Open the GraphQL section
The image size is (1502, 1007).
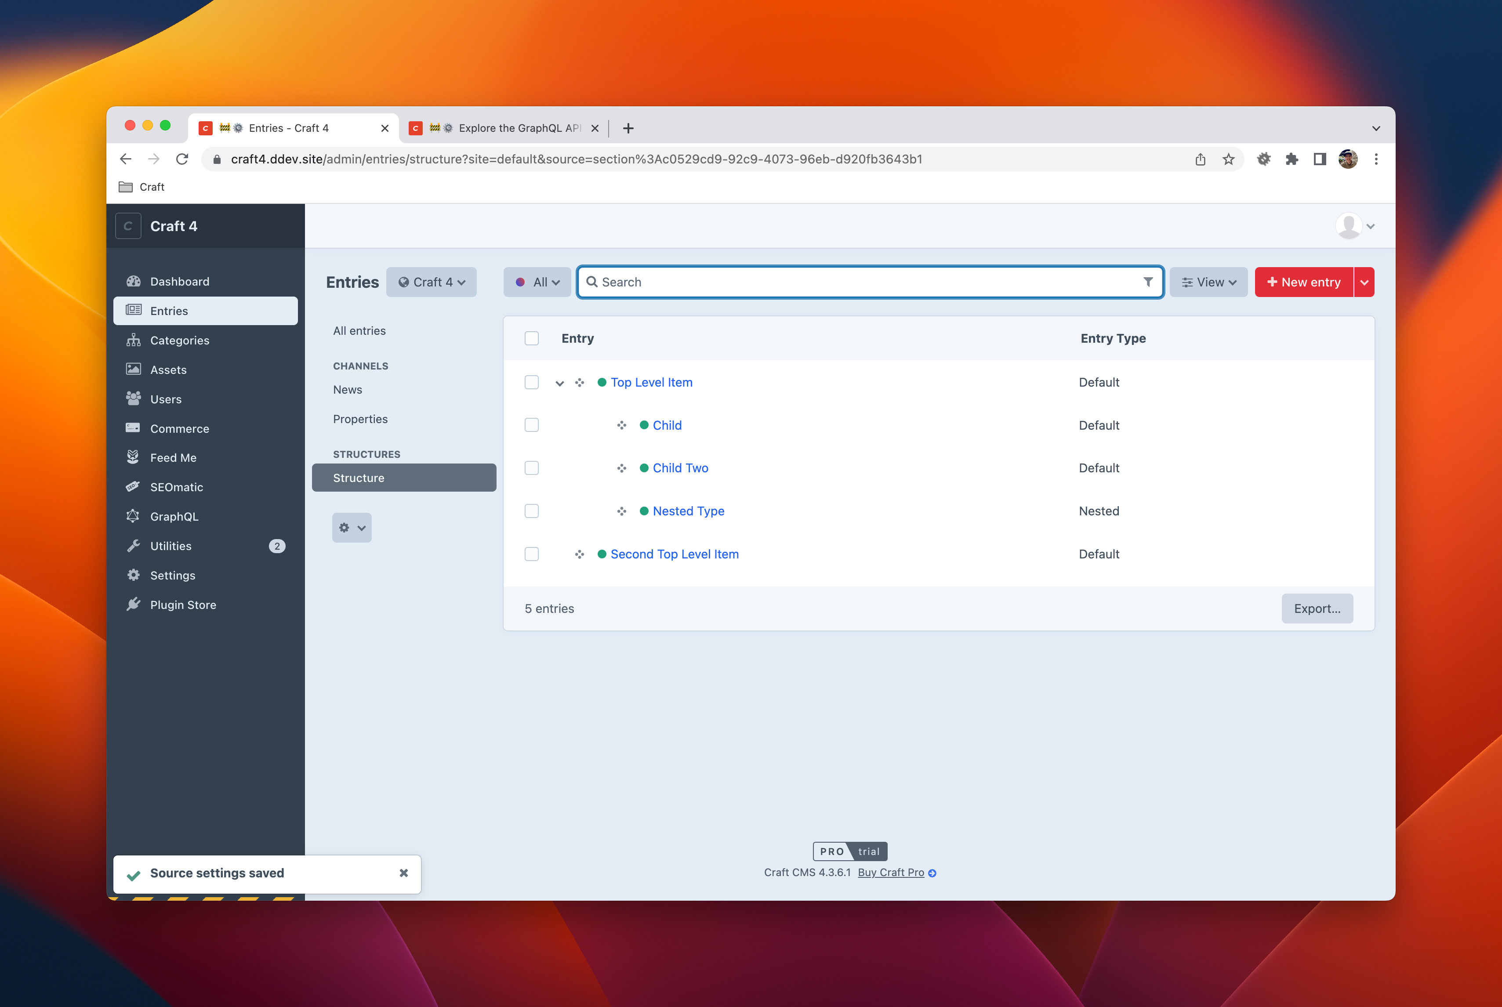pyautogui.click(x=205, y=516)
